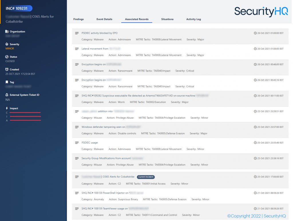
Task: Click lines icon for PSEXEC activity blocked by EPO
Action: tap(77, 33)
